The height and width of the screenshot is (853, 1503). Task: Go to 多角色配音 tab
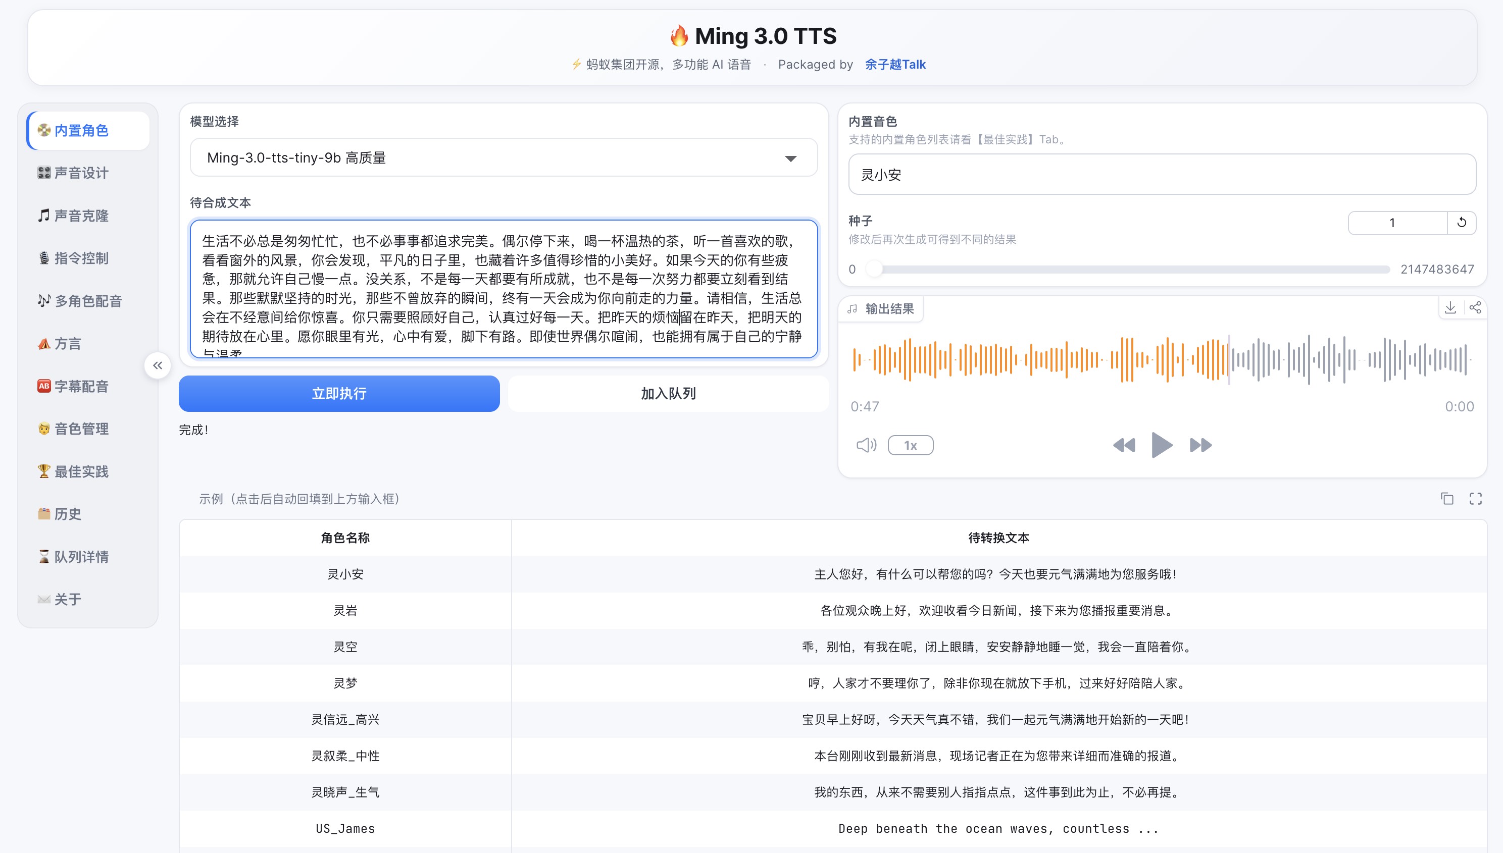tap(88, 301)
